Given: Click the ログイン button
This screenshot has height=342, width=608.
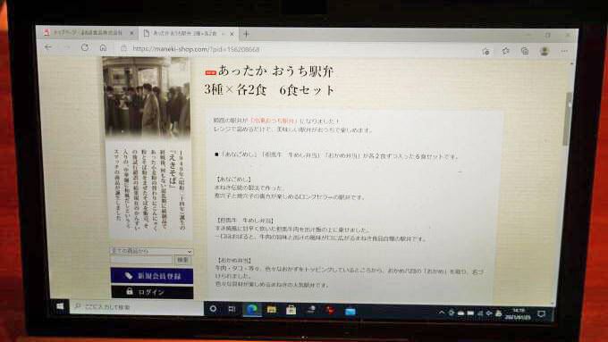Looking at the screenshot, I should click(152, 292).
